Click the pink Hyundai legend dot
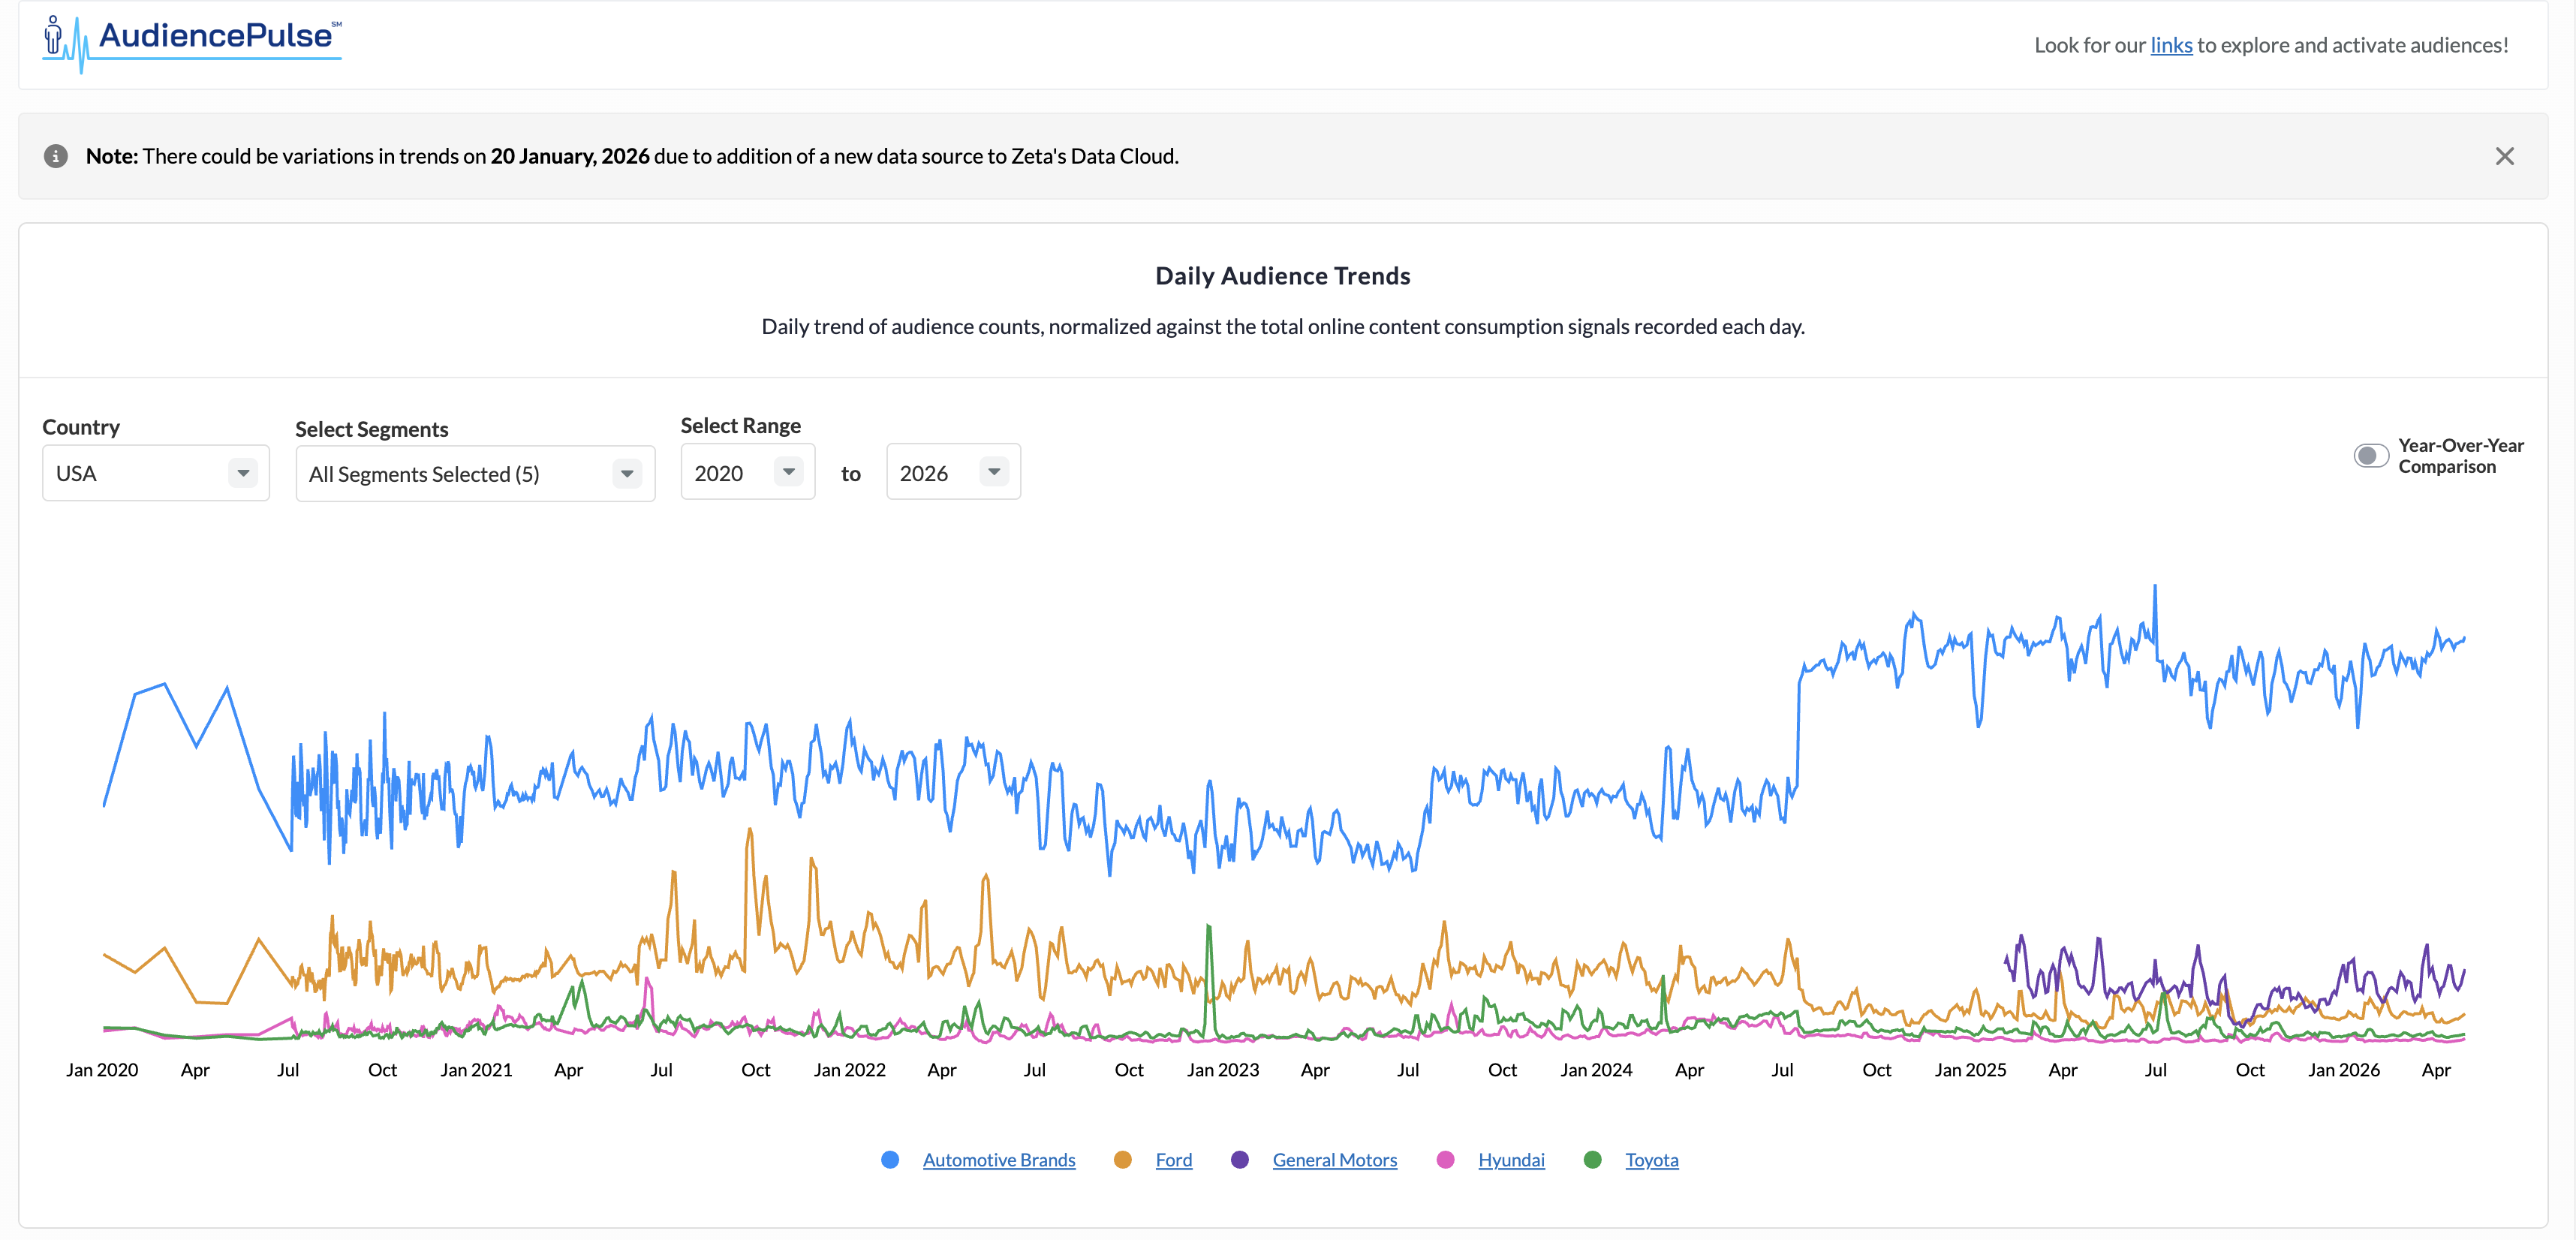2576x1240 pixels. [1446, 1160]
